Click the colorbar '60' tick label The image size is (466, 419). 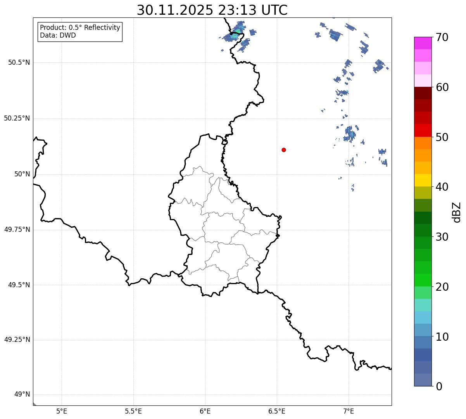pyautogui.click(x=442, y=87)
